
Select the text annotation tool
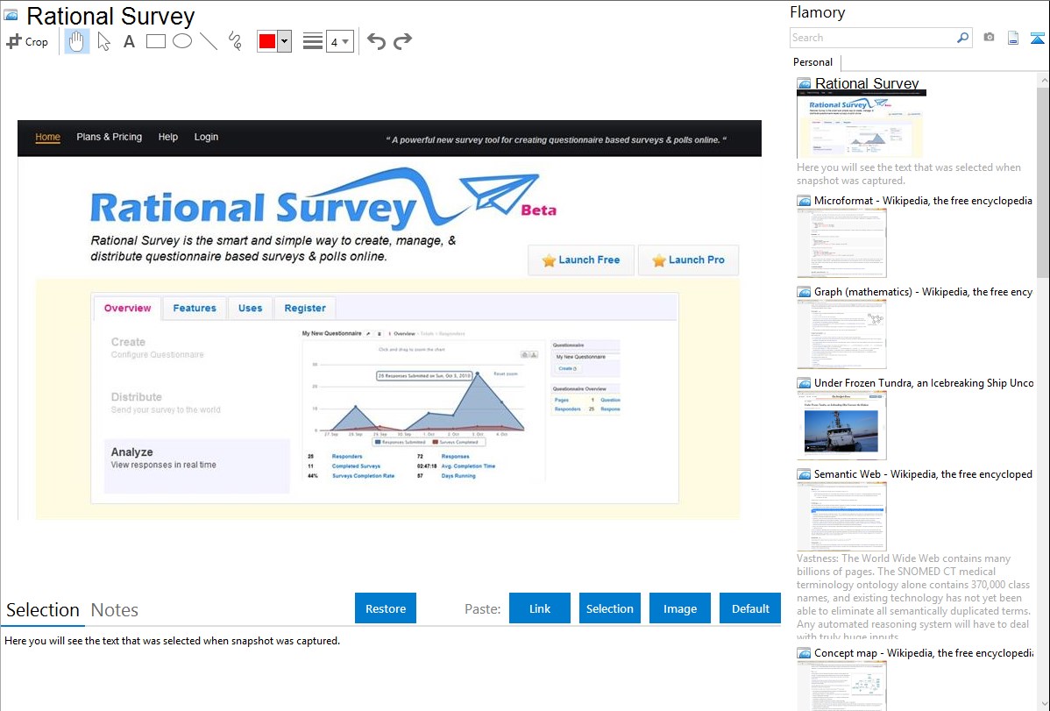pyautogui.click(x=129, y=41)
